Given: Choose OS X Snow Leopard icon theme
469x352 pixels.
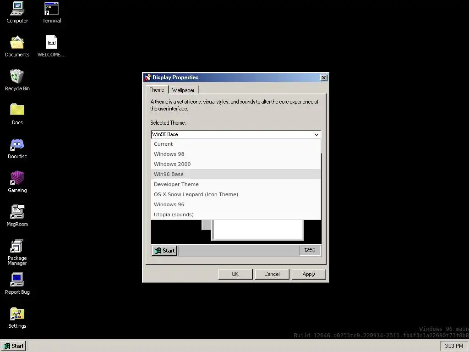Looking at the screenshot, I should [236, 194].
